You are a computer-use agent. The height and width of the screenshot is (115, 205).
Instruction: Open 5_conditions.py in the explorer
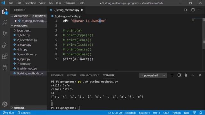point(27,54)
